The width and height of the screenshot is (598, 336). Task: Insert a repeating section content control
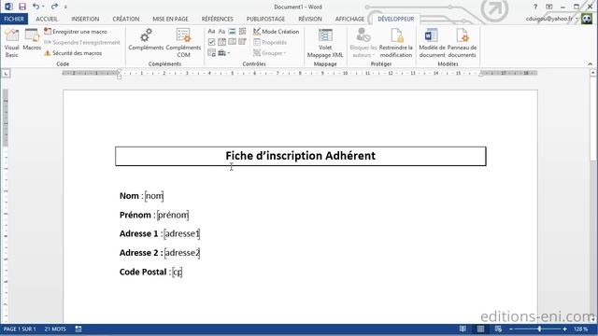211,53
